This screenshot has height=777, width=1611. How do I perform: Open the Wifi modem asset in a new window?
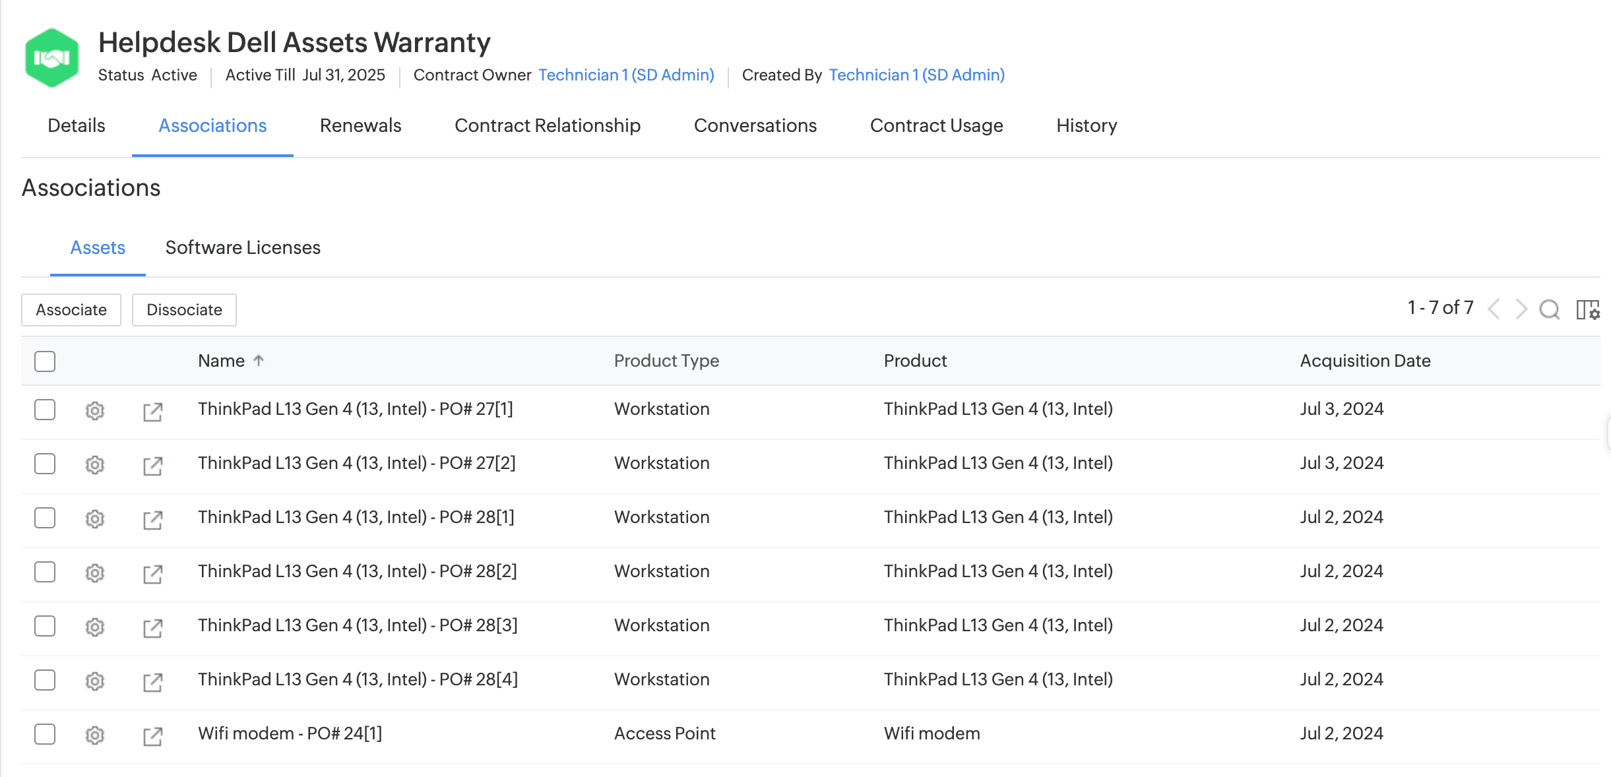pyautogui.click(x=153, y=735)
